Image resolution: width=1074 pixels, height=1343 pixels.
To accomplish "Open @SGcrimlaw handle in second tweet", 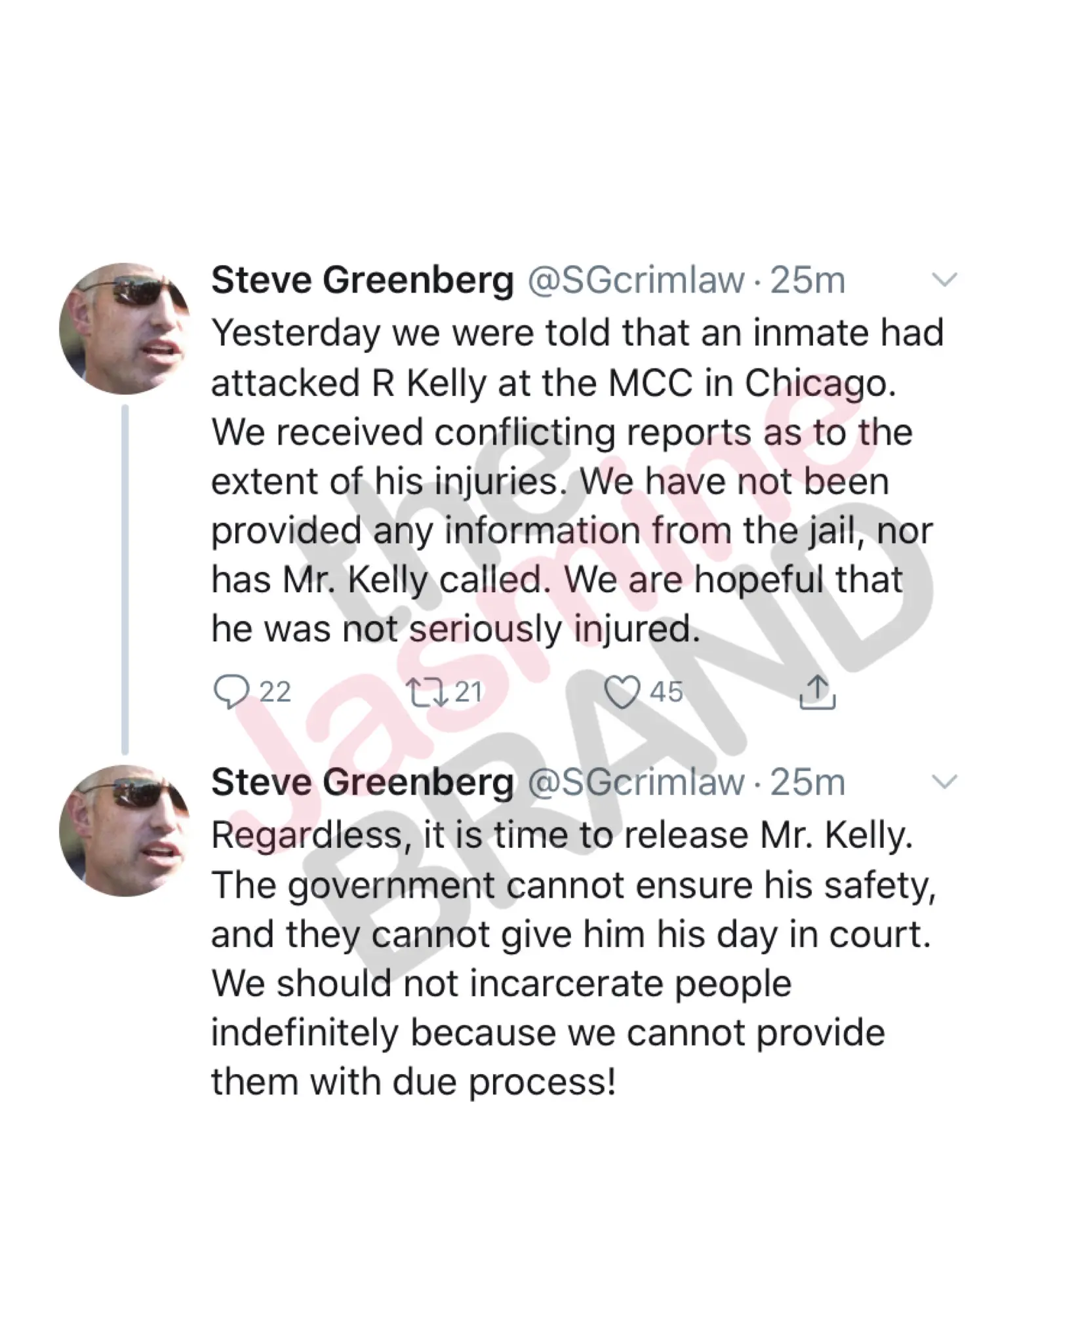I will (x=636, y=782).
